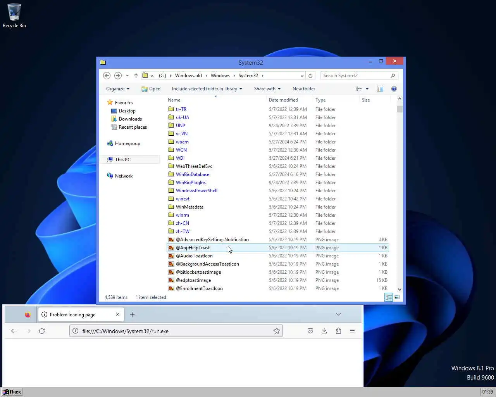Click the scroll up arrow of the file list
The width and height of the screenshot is (496, 397).
400,99
